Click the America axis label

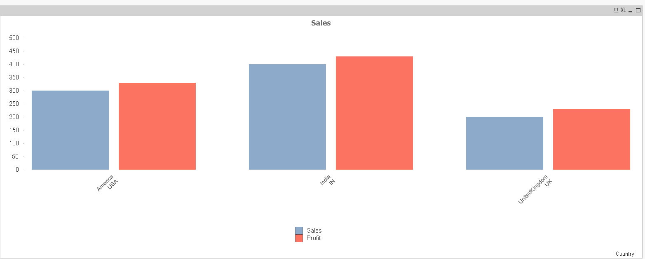click(105, 183)
